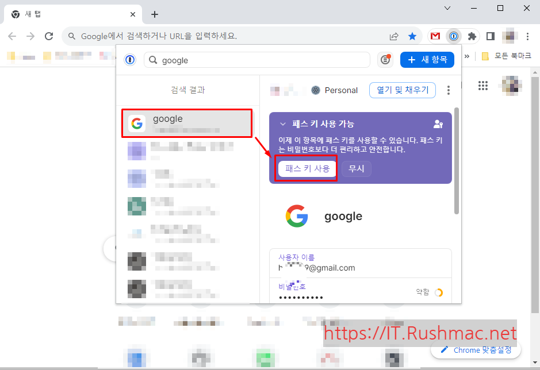Screen dimensions: 540x370
Task: Click the share icon in the address bar
Action: coord(394,36)
